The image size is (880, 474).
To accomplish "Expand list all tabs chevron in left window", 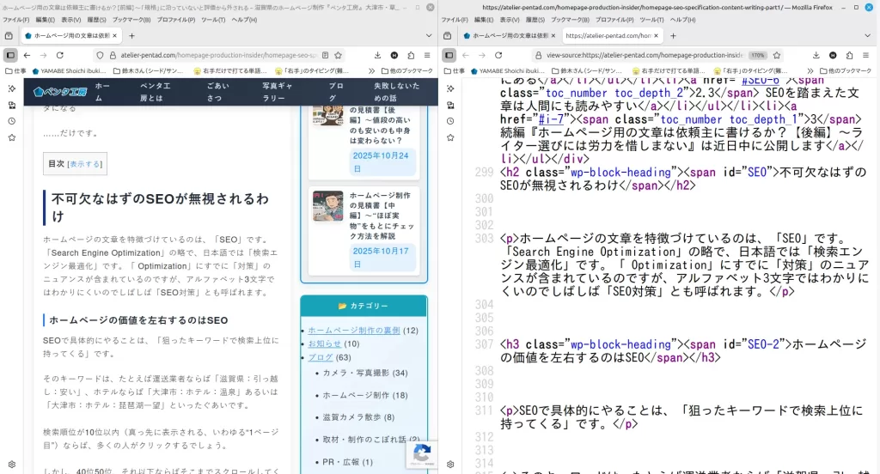I will tap(429, 35).
